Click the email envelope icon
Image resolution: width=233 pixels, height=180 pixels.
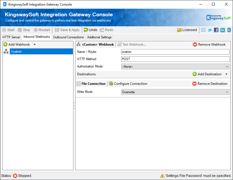pos(203,30)
